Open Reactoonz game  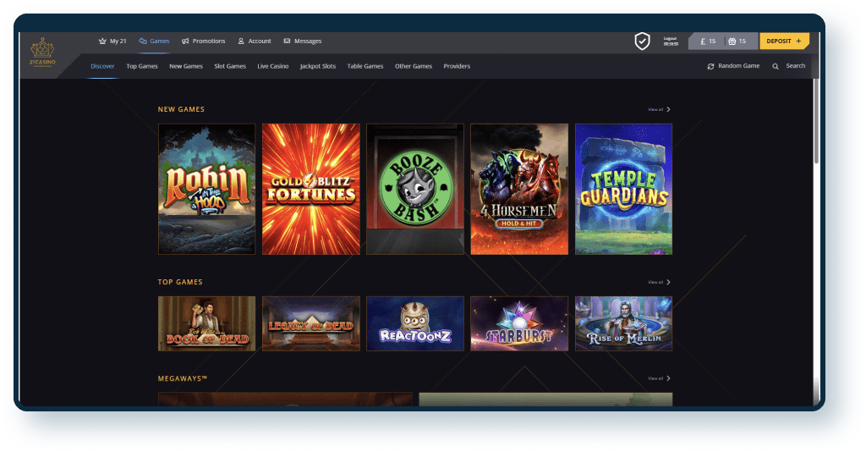[x=415, y=323]
